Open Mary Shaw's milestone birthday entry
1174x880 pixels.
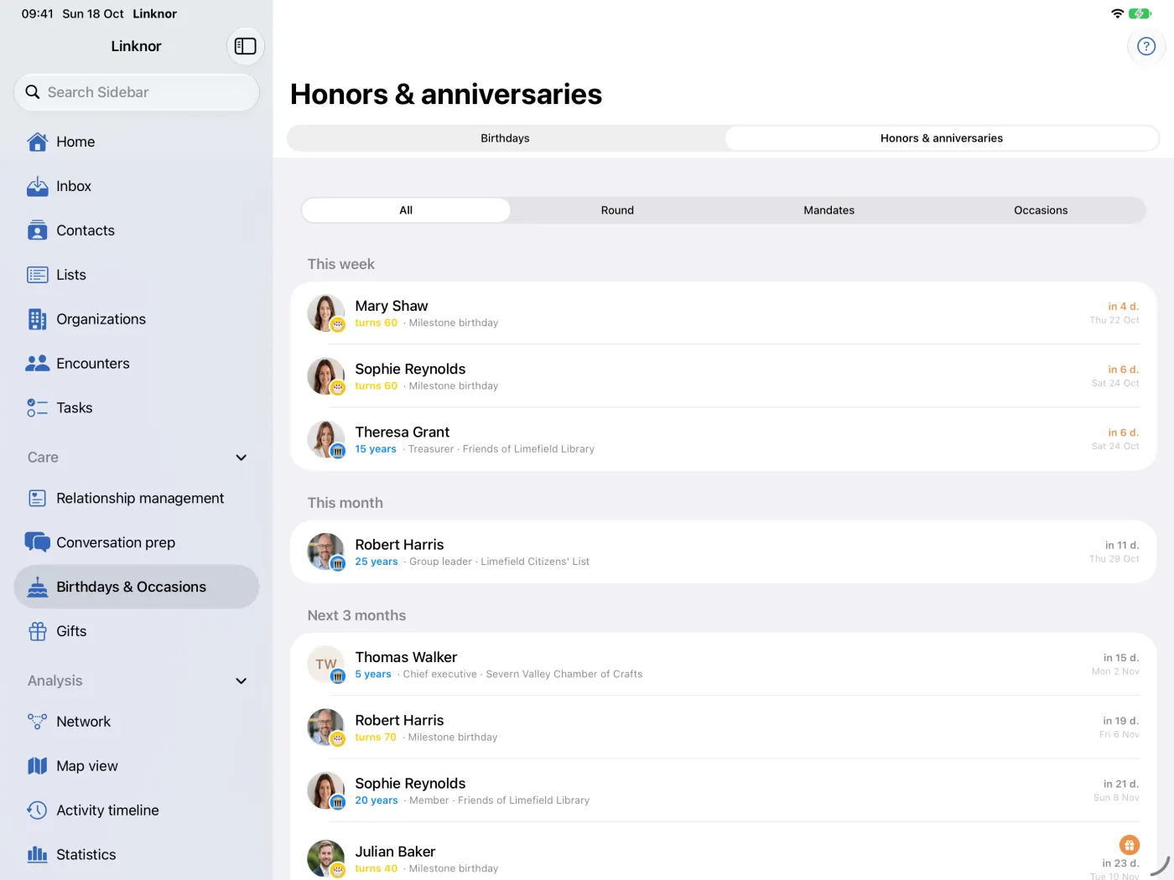click(723, 313)
